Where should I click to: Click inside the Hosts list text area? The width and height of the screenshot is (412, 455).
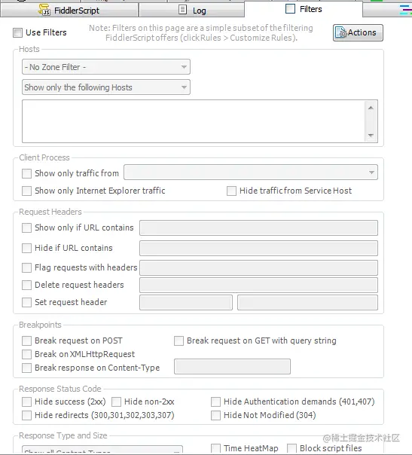pos(194,121)
